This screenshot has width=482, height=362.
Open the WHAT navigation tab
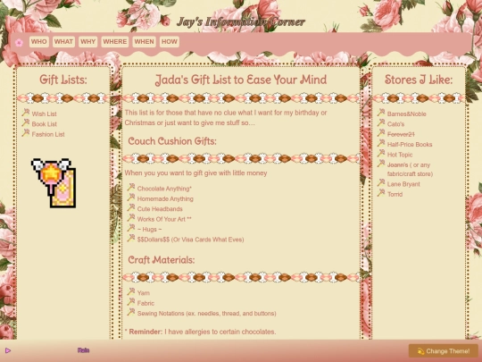63,42
